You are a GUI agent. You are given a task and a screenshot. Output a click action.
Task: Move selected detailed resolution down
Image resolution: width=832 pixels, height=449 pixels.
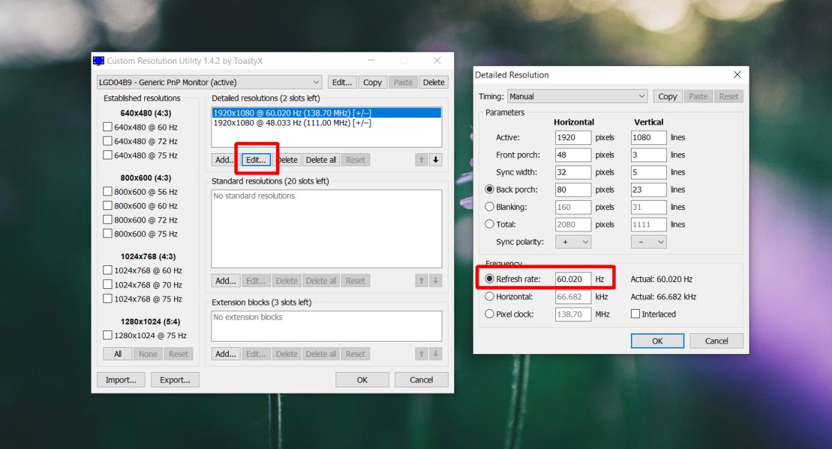point(436,159)
